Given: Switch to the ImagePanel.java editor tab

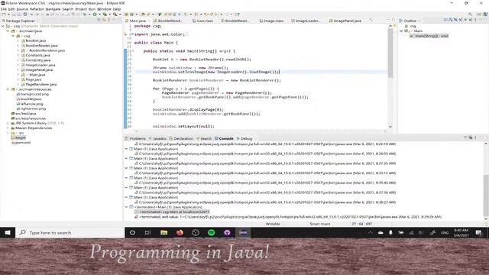Looking at the screenshot, I should point(345,21).
